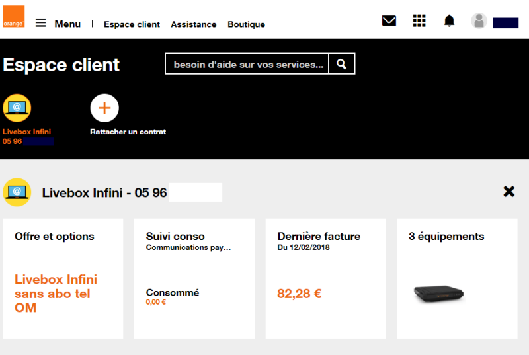Image resolution: width=529 pixels, height=355 pixels.
Task: View the Dernière facture card of 82,28 €
Action: pyautogui.click(x=326, y=279)
